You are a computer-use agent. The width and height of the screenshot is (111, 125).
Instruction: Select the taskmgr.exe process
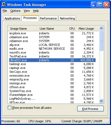click(52, 64)
